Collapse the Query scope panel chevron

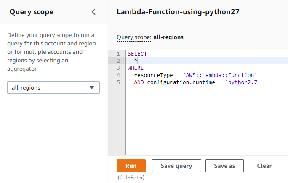tap(93, 12)
